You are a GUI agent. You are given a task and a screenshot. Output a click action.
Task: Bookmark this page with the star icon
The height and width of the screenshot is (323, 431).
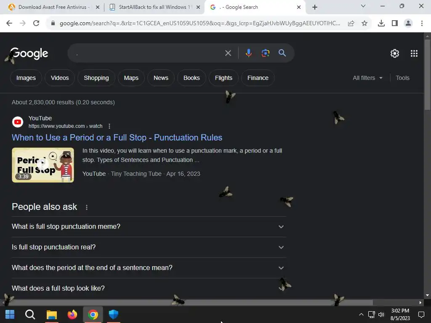pos(364,24)
